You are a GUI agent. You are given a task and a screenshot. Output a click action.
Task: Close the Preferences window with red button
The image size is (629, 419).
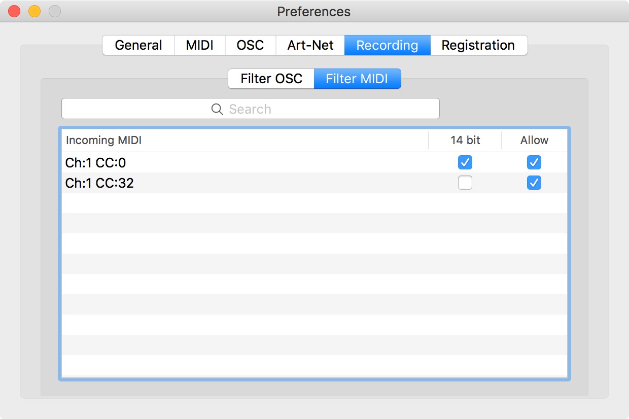click(x=14, y=11)
